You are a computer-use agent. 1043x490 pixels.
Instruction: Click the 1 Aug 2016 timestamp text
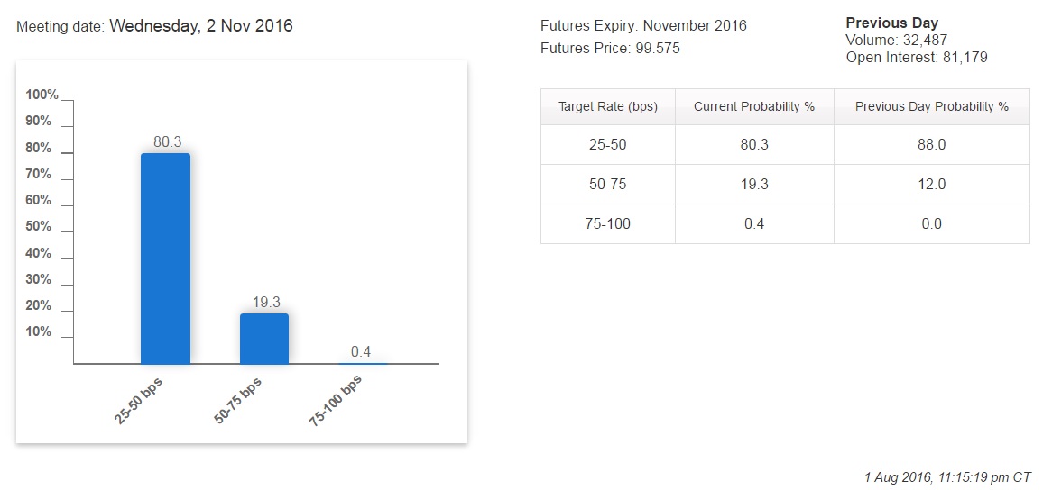click(946, 476)
